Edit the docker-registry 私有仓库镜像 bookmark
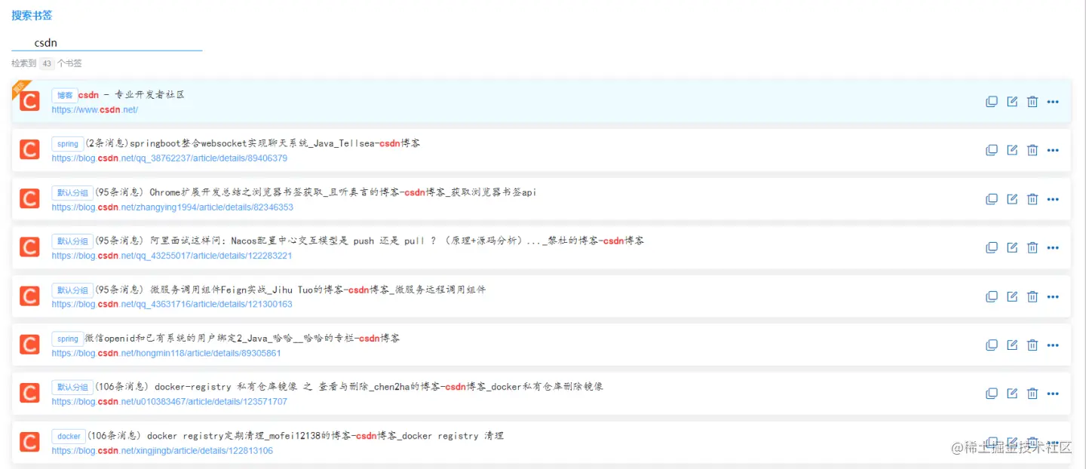The height and width of the screenshot is (469, 1086). coord(1012,393)
